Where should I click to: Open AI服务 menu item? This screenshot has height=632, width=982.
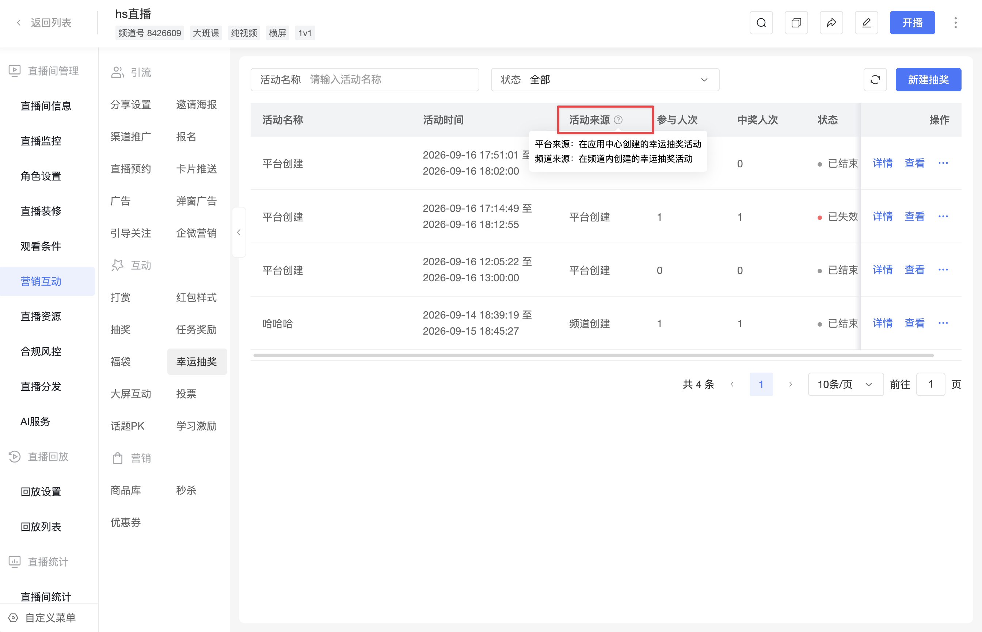[x=35, y=422]
